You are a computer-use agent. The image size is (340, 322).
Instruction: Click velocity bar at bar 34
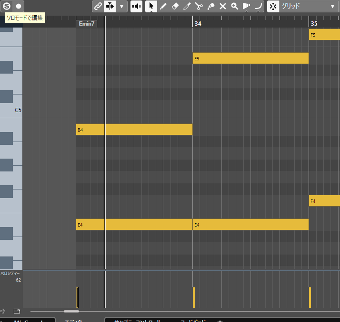click(x=194, y=297)
